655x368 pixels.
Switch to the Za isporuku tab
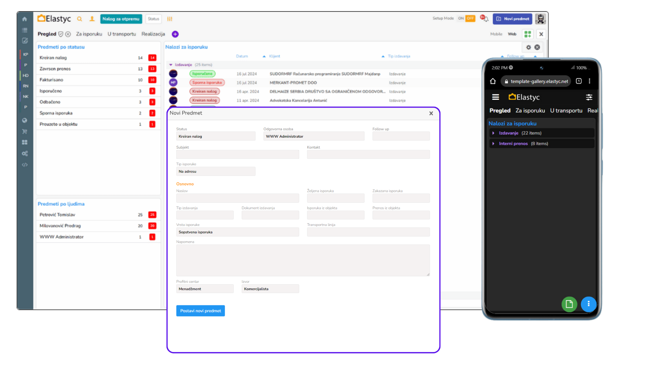(89, 34)
